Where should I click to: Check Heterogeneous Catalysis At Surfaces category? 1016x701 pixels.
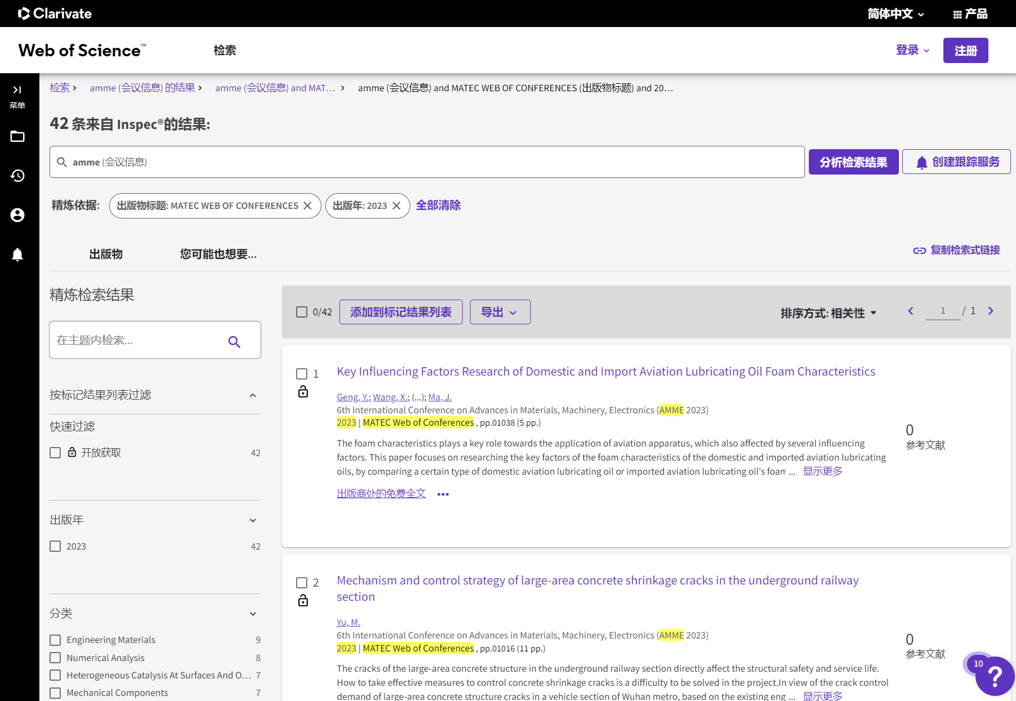(x=55, y=675)
